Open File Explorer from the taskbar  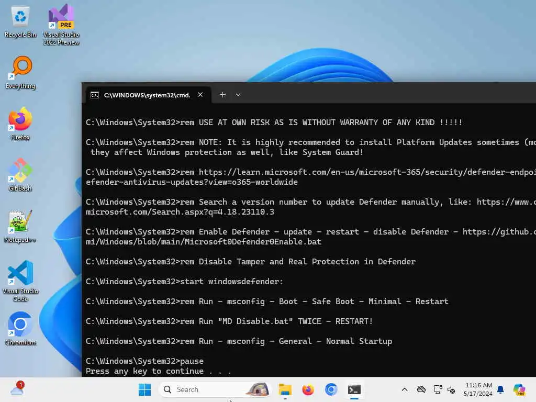(285, 389)
